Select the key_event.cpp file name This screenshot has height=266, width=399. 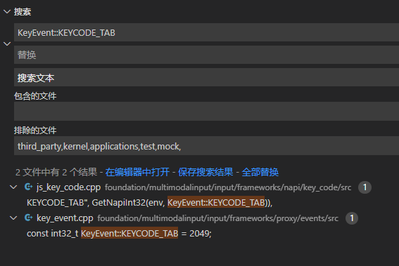[x=65, y=218]
